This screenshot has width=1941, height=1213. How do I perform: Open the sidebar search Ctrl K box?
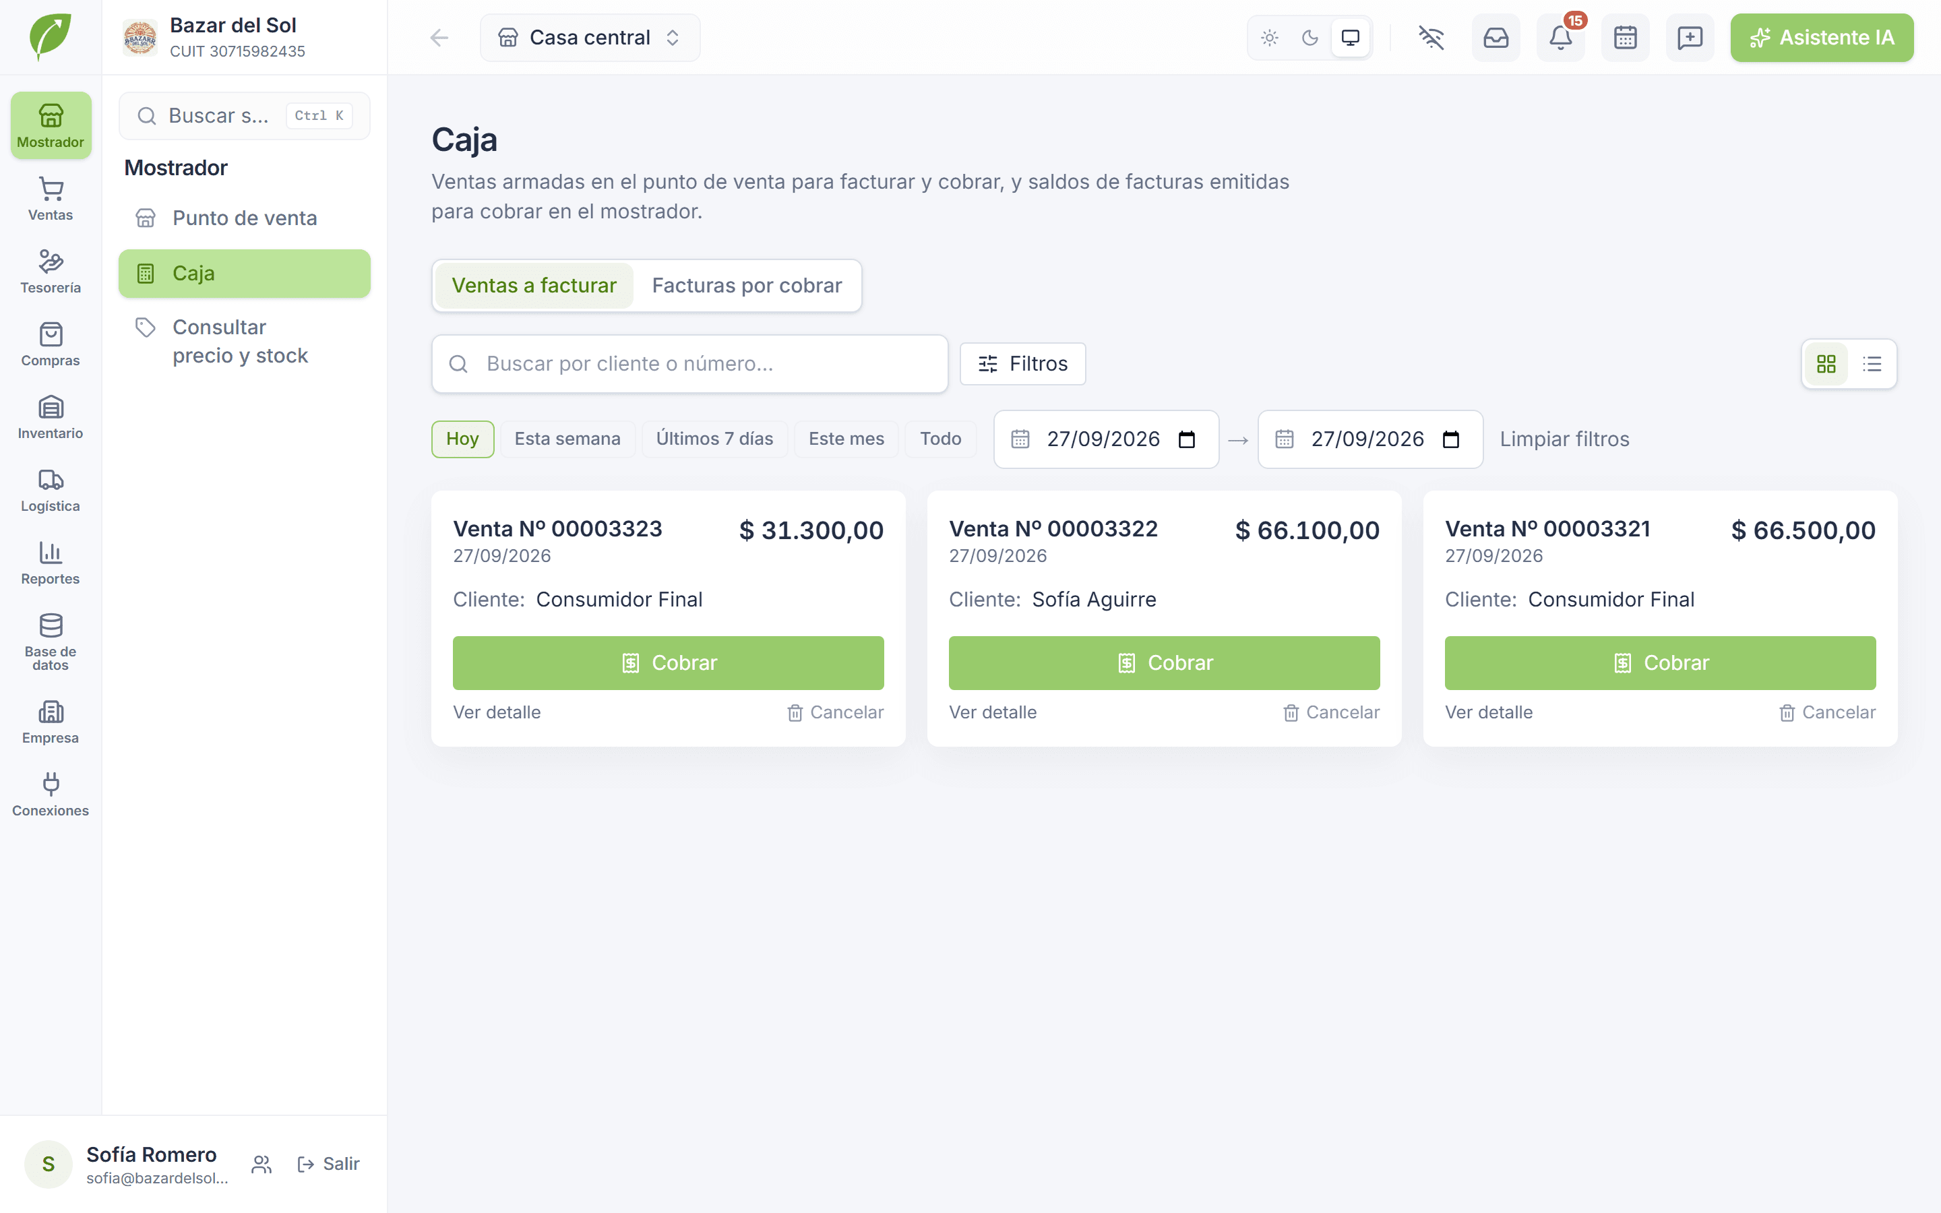click(x=245, y=117)
